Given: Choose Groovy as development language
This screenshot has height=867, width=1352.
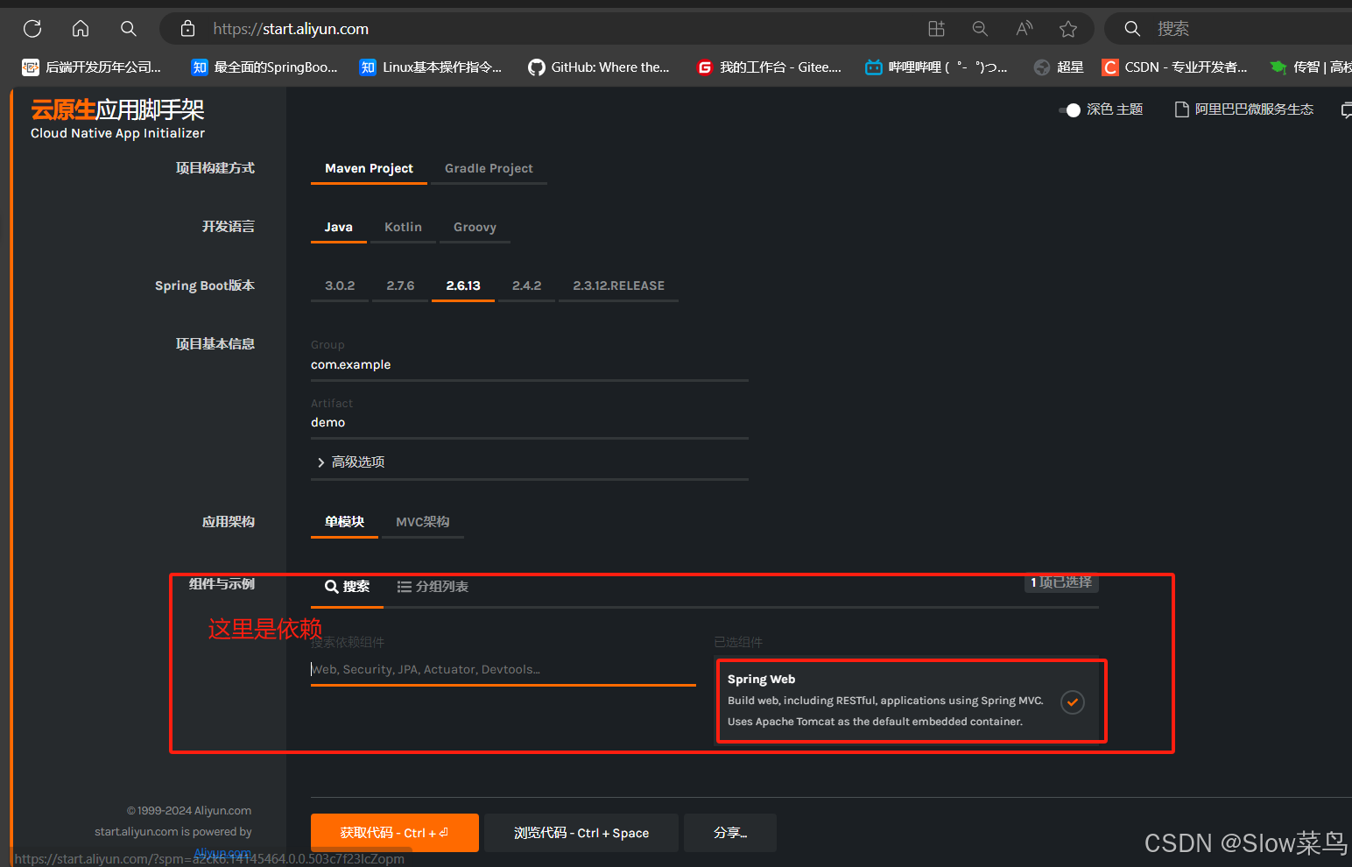Looking at the screenshot, I should point(475,227).
